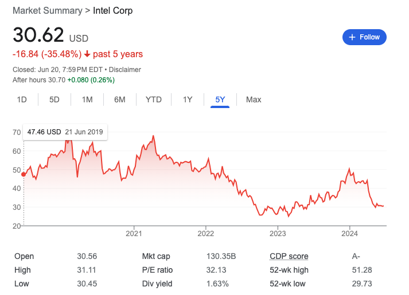Click the 47.46 USD chart tooltip
The image size is (409, 295).
[65, 132]
